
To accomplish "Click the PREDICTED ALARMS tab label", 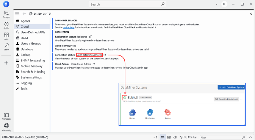I will [x=25, y=137].
